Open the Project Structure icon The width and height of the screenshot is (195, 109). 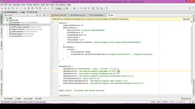[97, 8]
